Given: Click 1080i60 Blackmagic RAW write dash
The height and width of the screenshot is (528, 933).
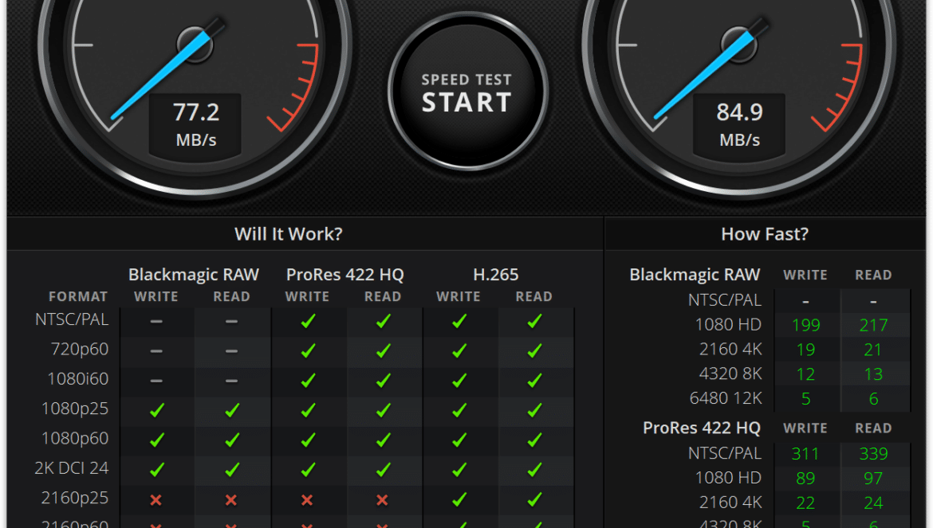Looking at the screenshot, I should pos(155,381).
